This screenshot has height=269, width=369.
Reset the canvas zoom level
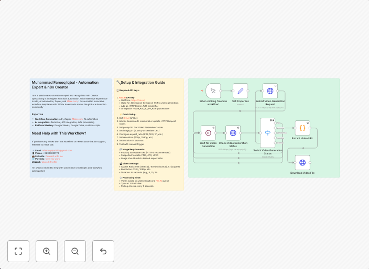[103, 251]
